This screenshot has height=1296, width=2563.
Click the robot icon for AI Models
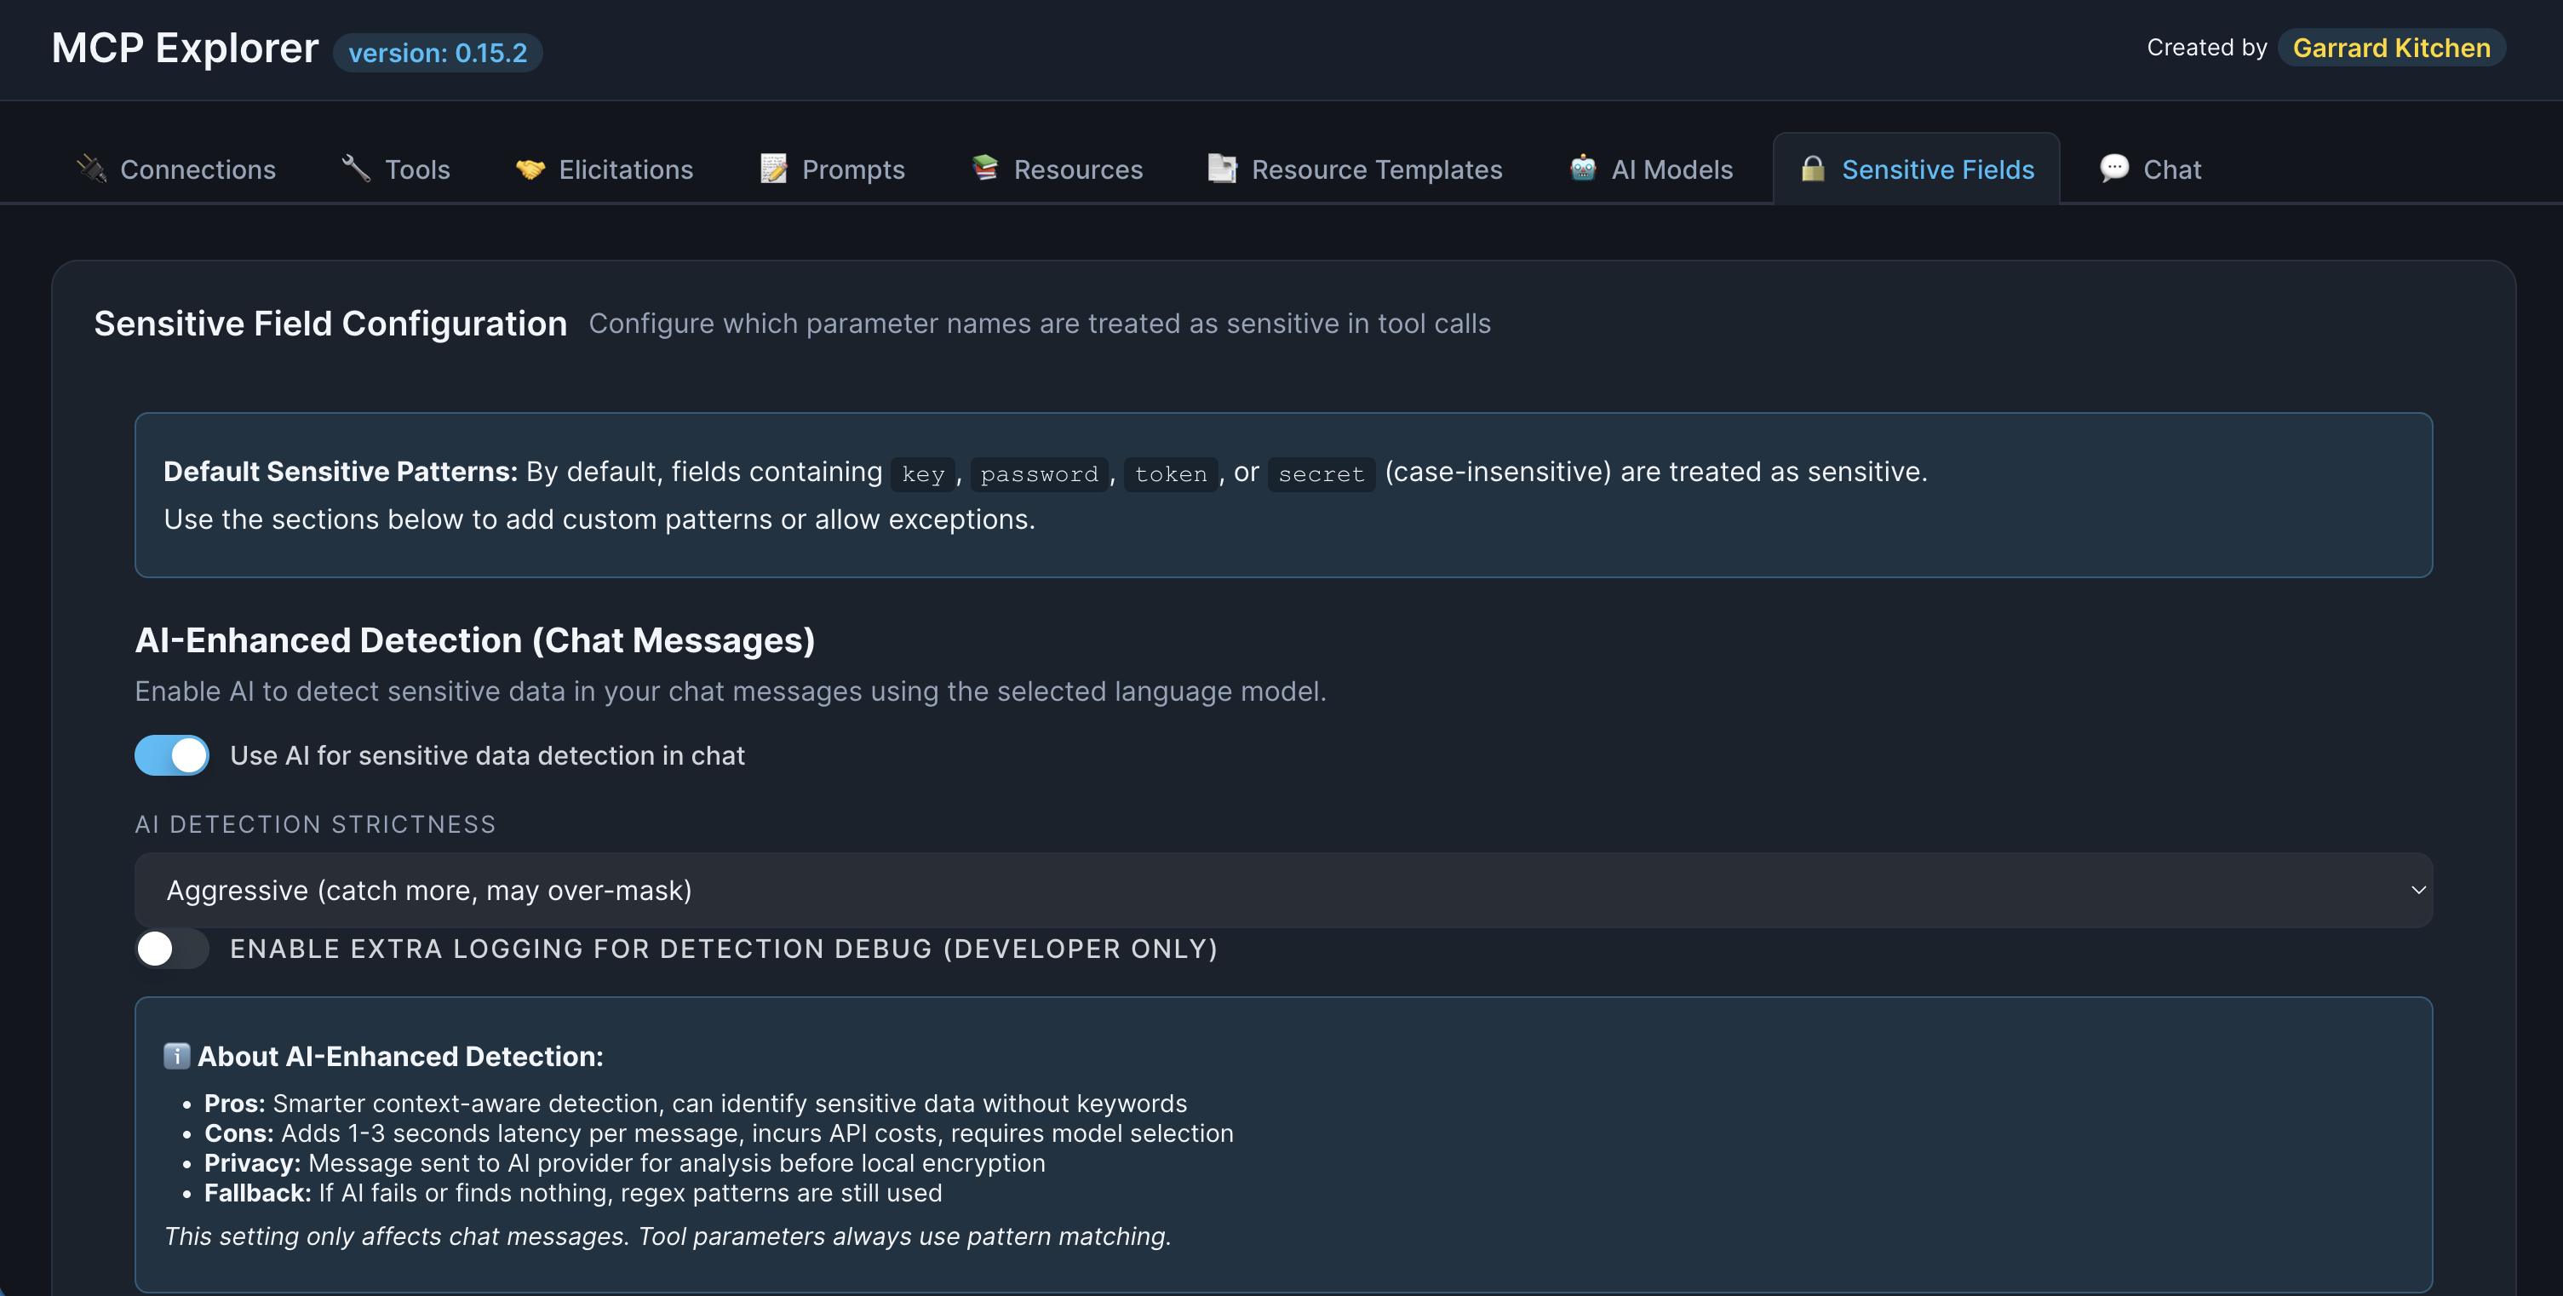[x=1582, y=168]
